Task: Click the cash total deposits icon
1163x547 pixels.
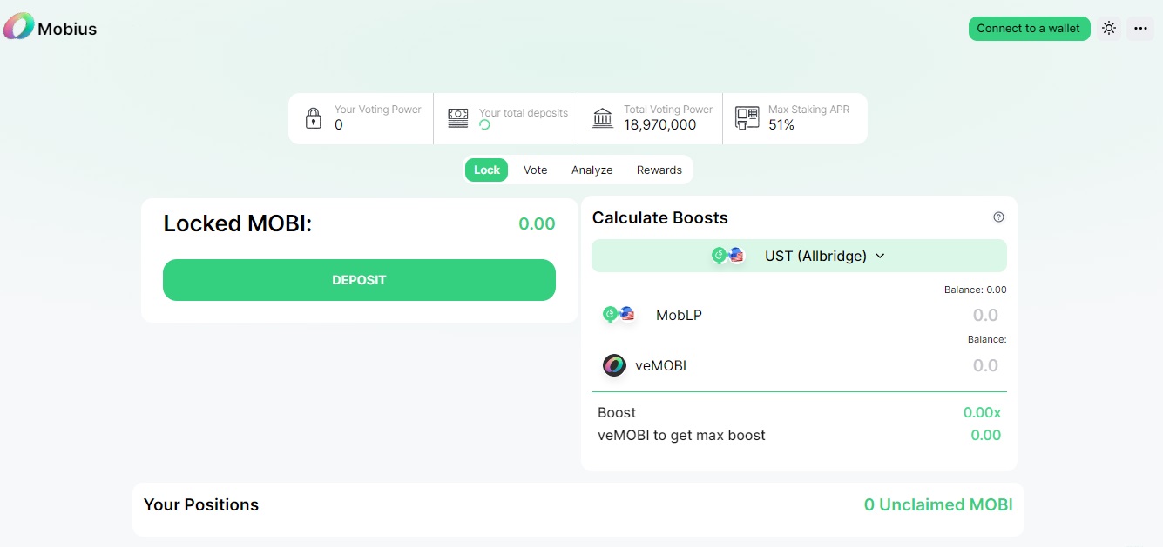Action: pyautogui.click(x=458, y=118)
